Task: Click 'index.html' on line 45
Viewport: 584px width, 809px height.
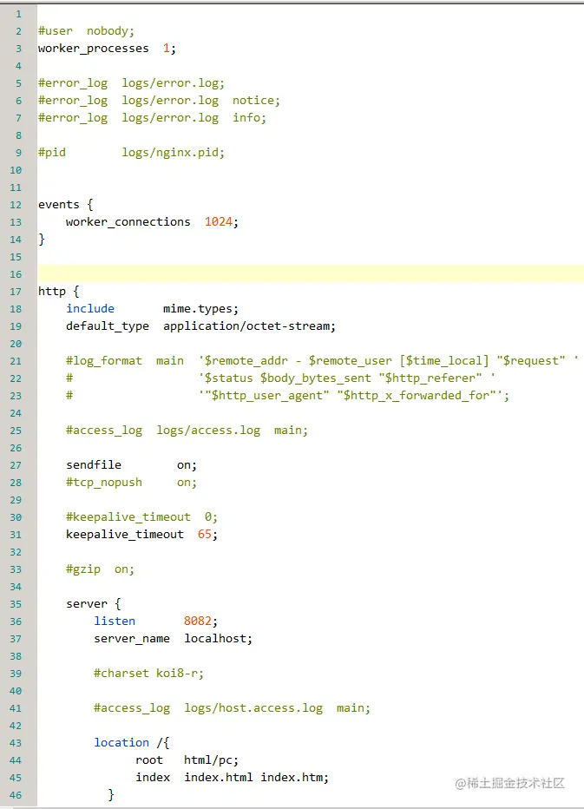Action: (x=218, y=778)
